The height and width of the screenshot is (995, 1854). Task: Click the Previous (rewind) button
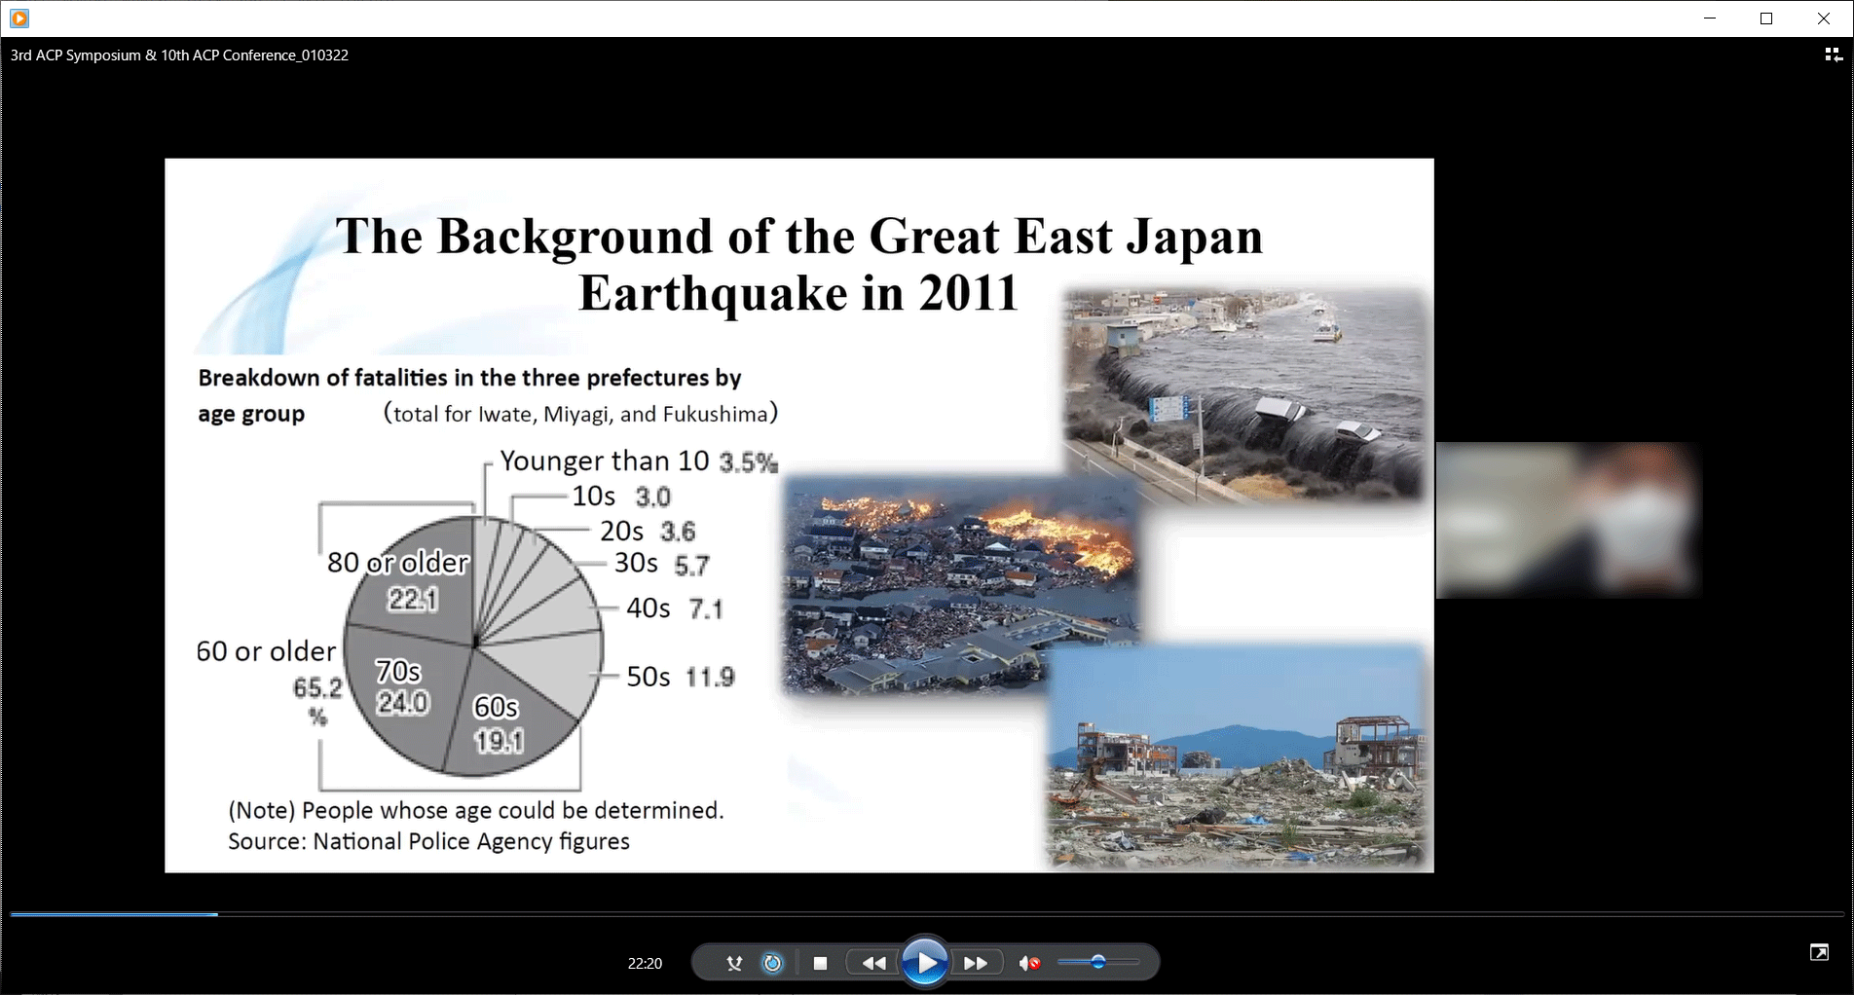873,963
